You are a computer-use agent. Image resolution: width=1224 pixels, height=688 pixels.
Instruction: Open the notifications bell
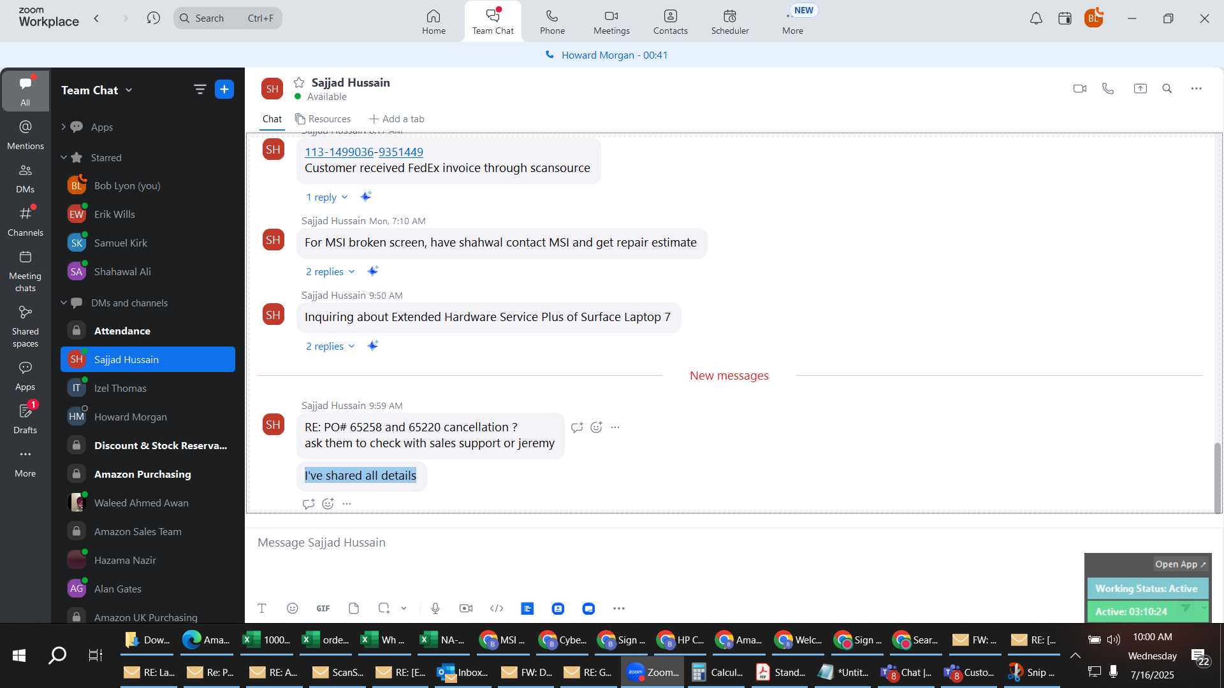1036,18
